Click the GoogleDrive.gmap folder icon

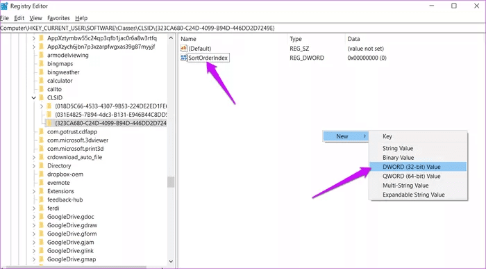point(42,259)
